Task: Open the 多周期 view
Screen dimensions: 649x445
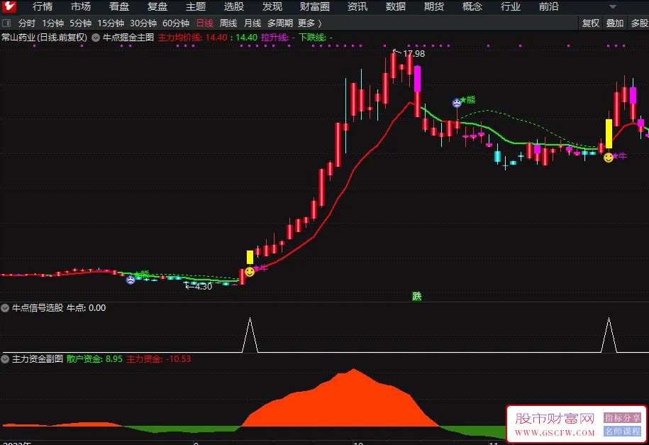Action: tap(280, 23)
